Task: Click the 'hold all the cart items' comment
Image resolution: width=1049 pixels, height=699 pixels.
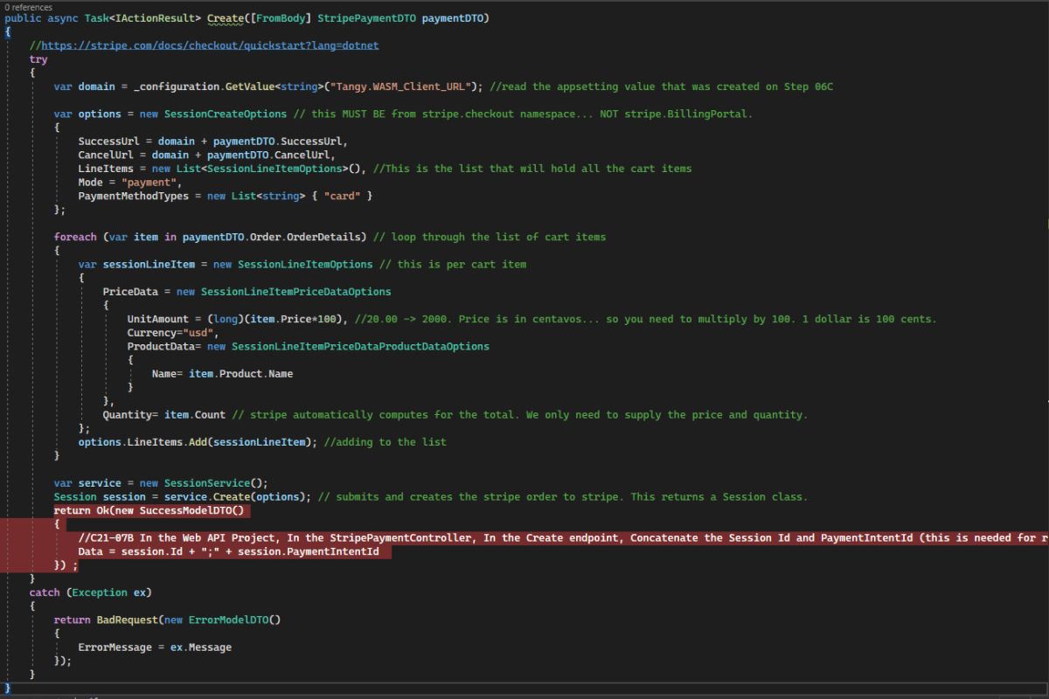Action: (x=531, y=168)
